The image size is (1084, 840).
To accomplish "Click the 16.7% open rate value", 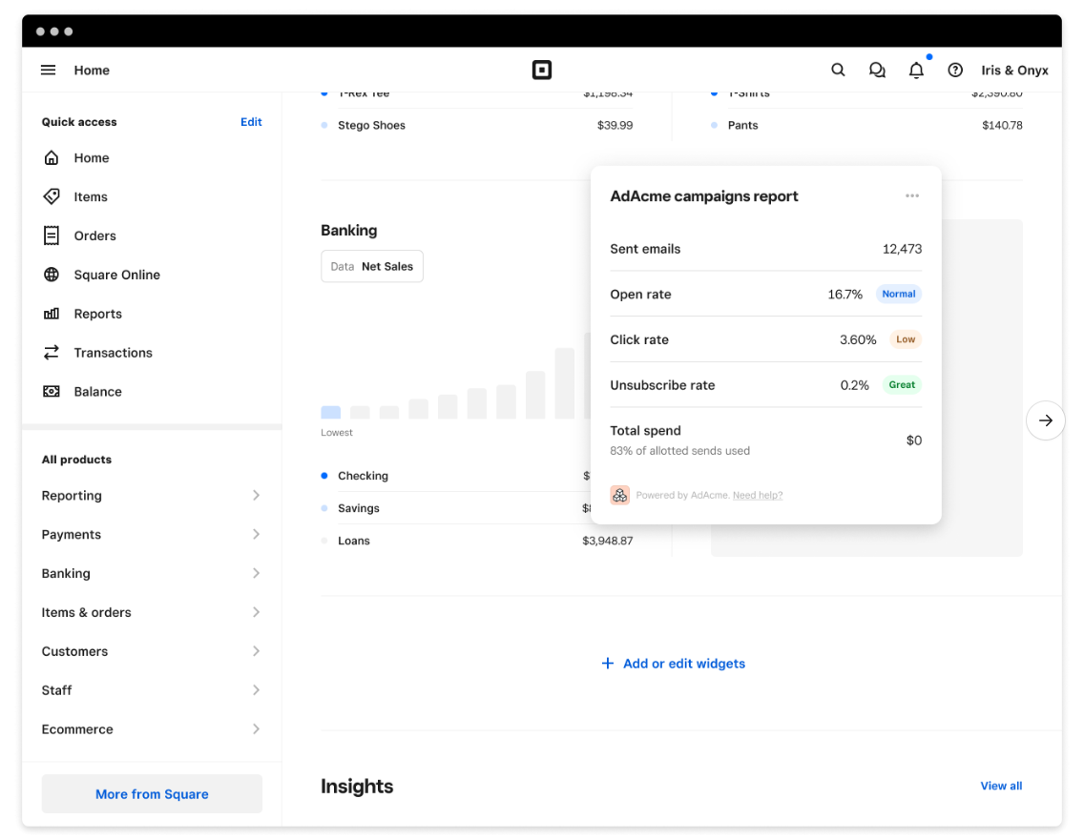I will tap(844, 295).
